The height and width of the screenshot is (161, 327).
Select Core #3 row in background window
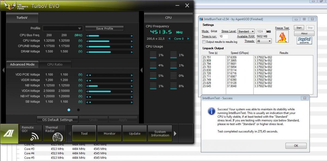click(65, 149)
